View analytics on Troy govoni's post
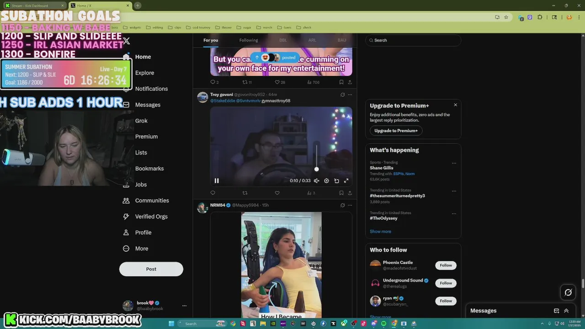The width and height of the screenshot is (585, 329). point(311,193)
